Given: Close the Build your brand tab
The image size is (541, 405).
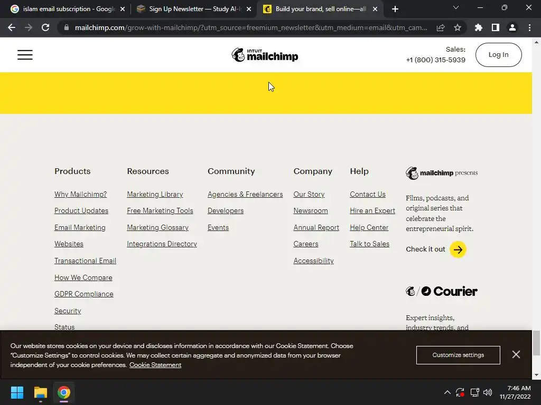Looking at the screenshot, I should (x=375, y=9).
